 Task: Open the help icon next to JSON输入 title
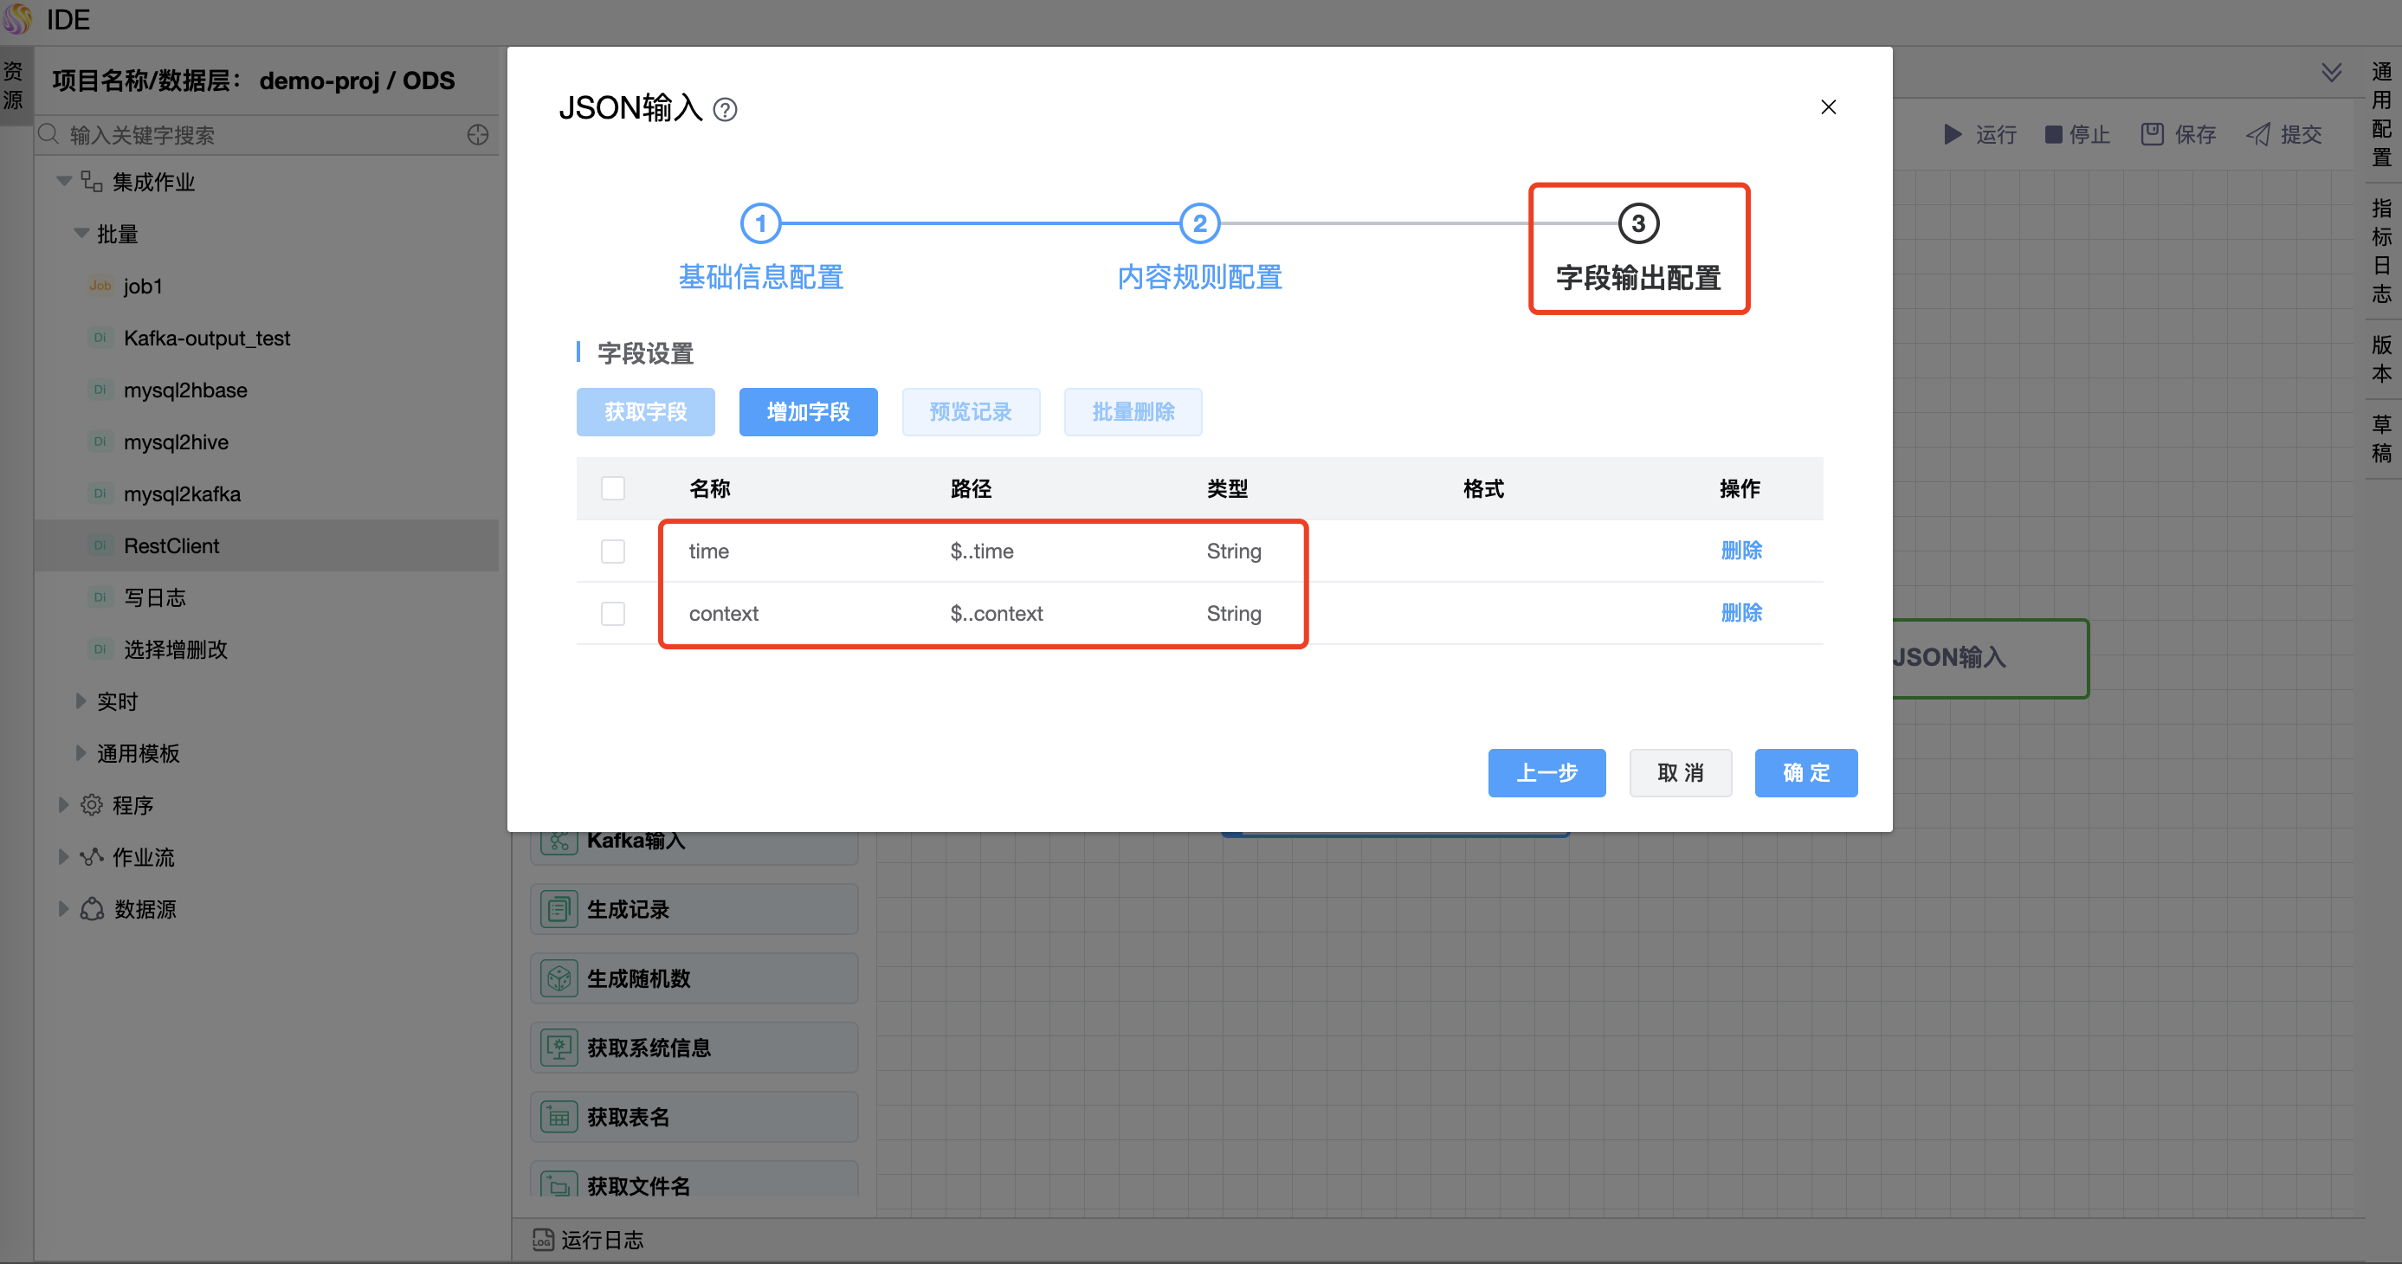pyautogui.click(x=726, y=109)
